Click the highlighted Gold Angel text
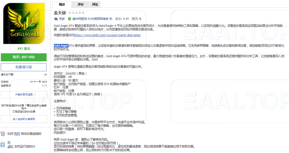Image resolution: width=289 pixels, height=153 pixels. click(x=61, y=46)
